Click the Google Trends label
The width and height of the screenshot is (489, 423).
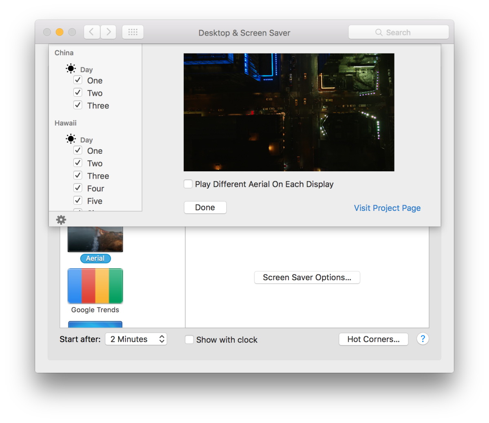pos(95,310)
